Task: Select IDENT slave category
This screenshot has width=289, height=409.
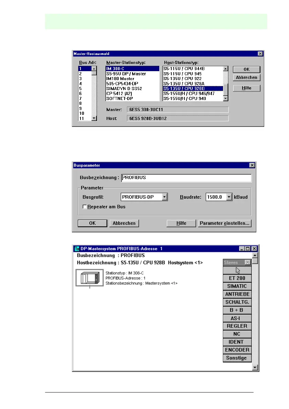Action: coord(237,342)
